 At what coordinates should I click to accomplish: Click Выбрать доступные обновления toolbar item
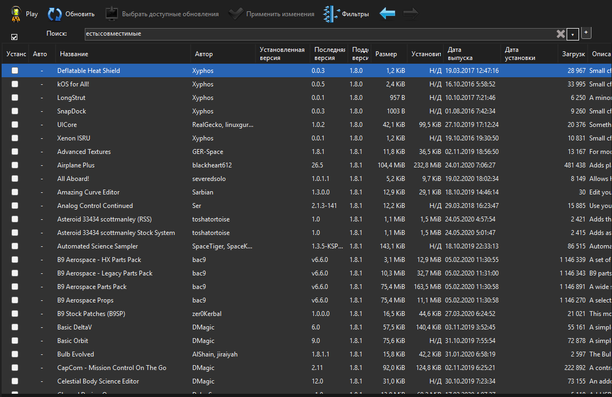[x=162, y=14]
